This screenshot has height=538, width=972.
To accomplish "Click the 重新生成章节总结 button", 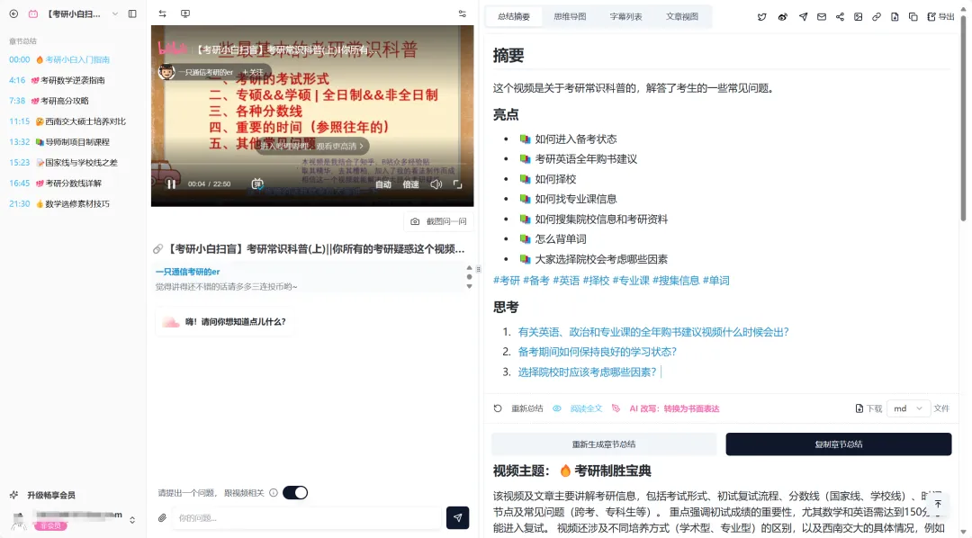I will tap(603, 444).
